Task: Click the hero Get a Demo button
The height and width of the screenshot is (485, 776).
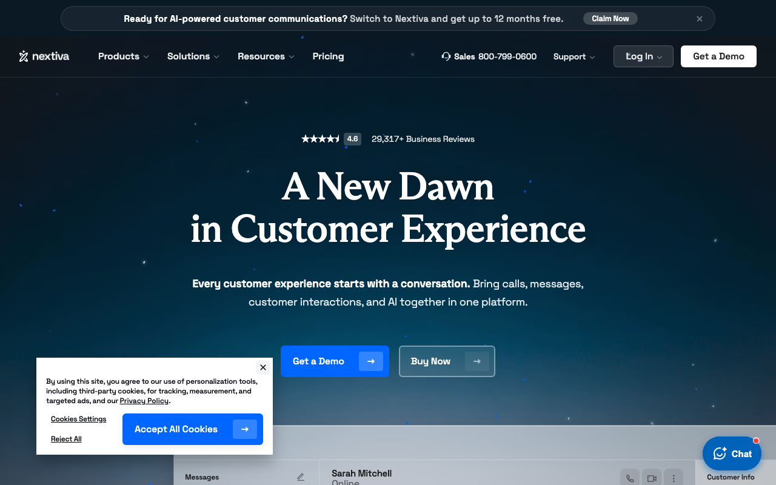Action: [x=335, y=361]
